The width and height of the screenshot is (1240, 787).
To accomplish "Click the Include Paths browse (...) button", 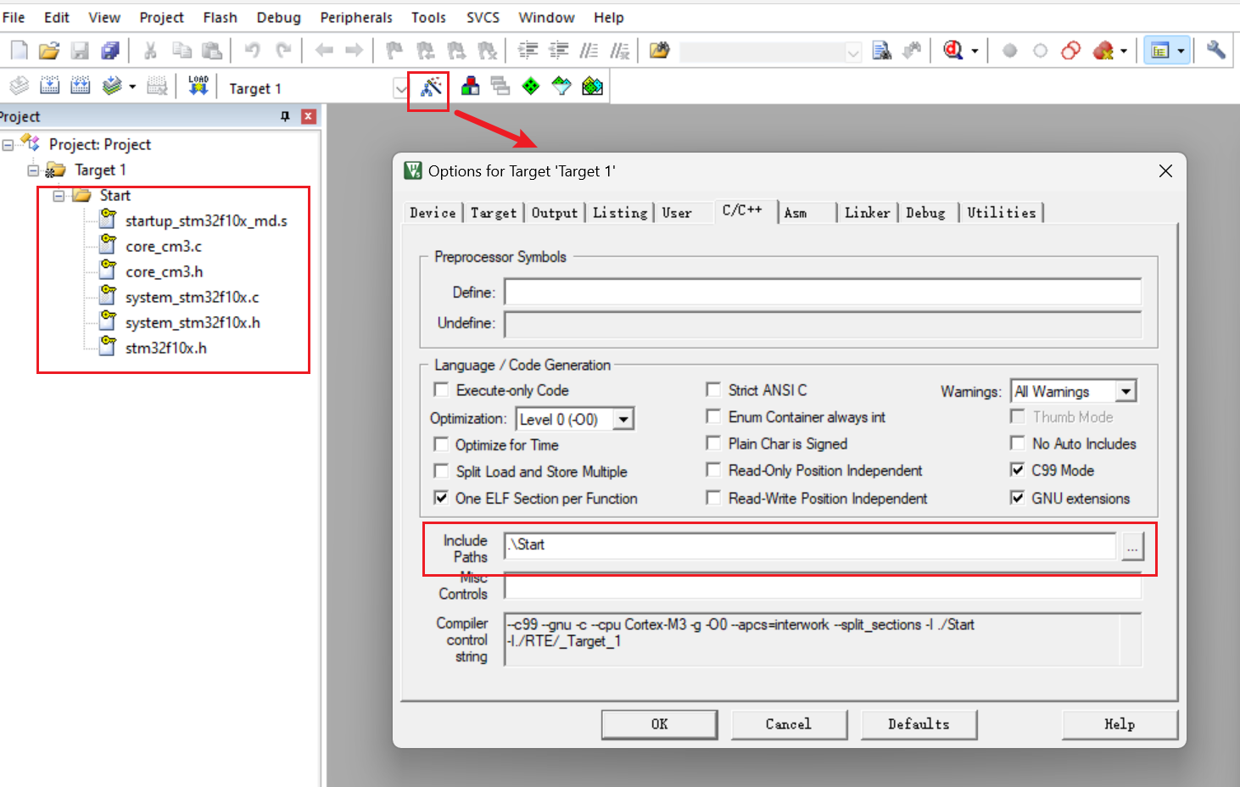I will click(x=1132, y=546).
